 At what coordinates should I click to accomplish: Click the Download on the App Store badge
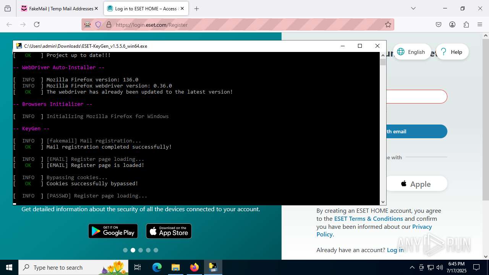169,231
